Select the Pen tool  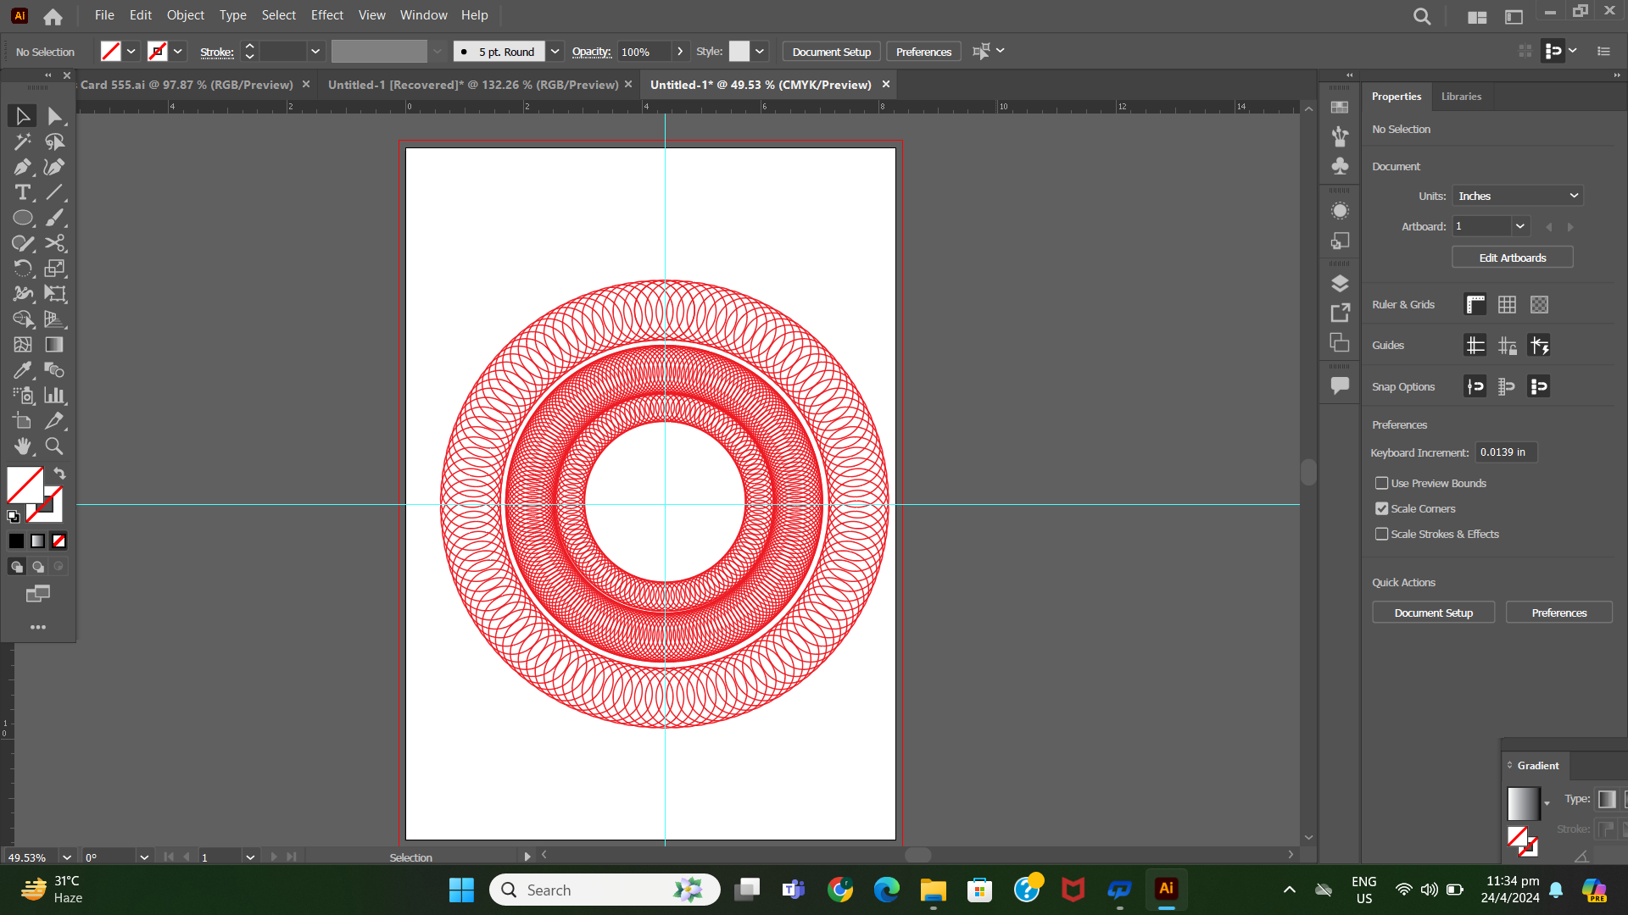(x=23, y=167)
